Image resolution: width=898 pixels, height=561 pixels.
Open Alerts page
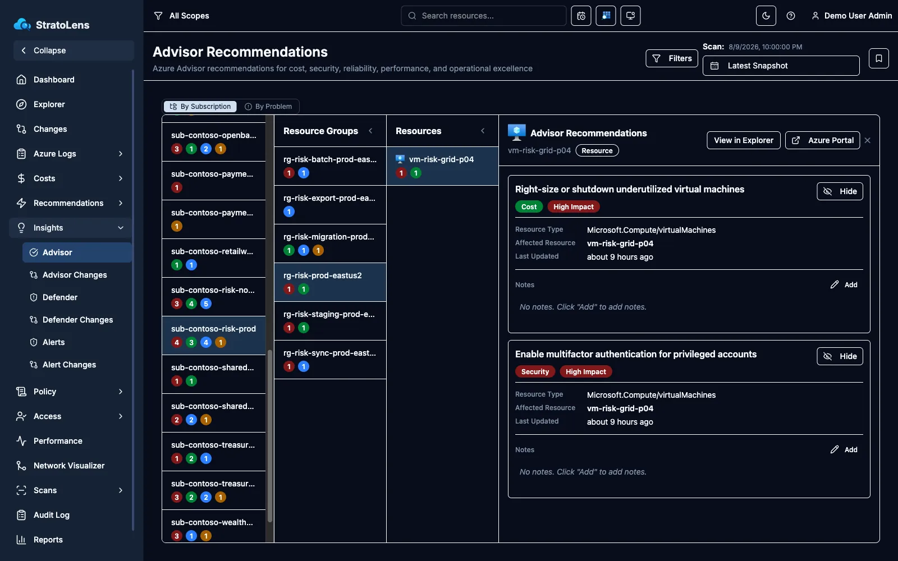tap(77, 342)
